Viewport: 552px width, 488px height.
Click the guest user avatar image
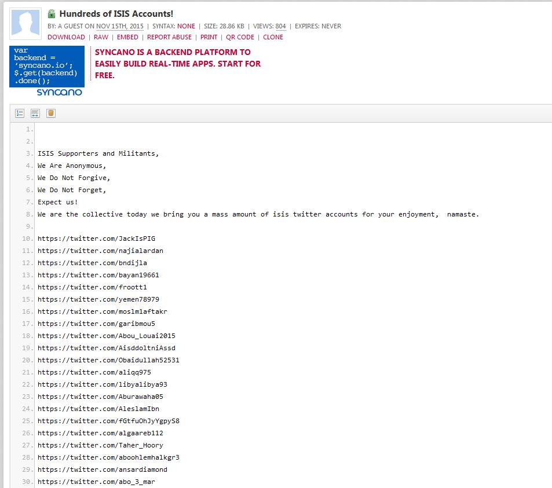25,24
